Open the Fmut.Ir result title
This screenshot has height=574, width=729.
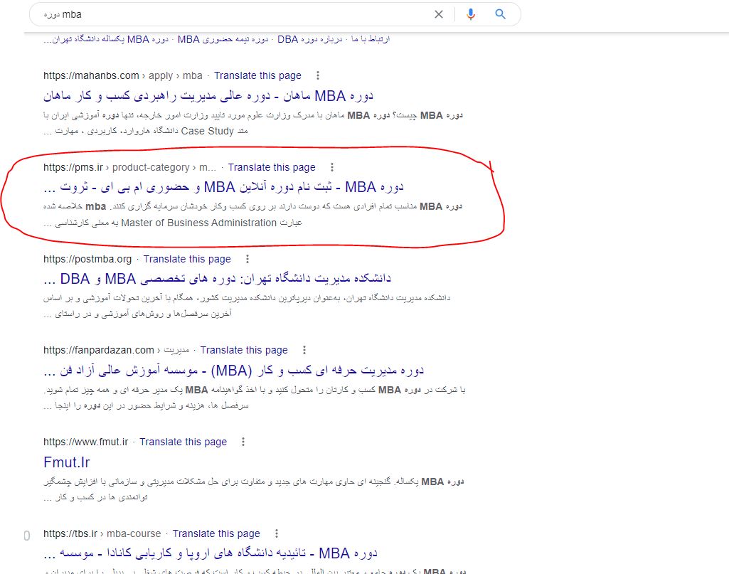(66, 462)
